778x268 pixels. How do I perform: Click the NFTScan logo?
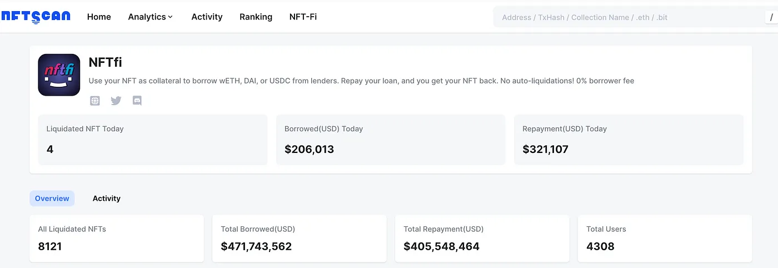tap(36, 17)
